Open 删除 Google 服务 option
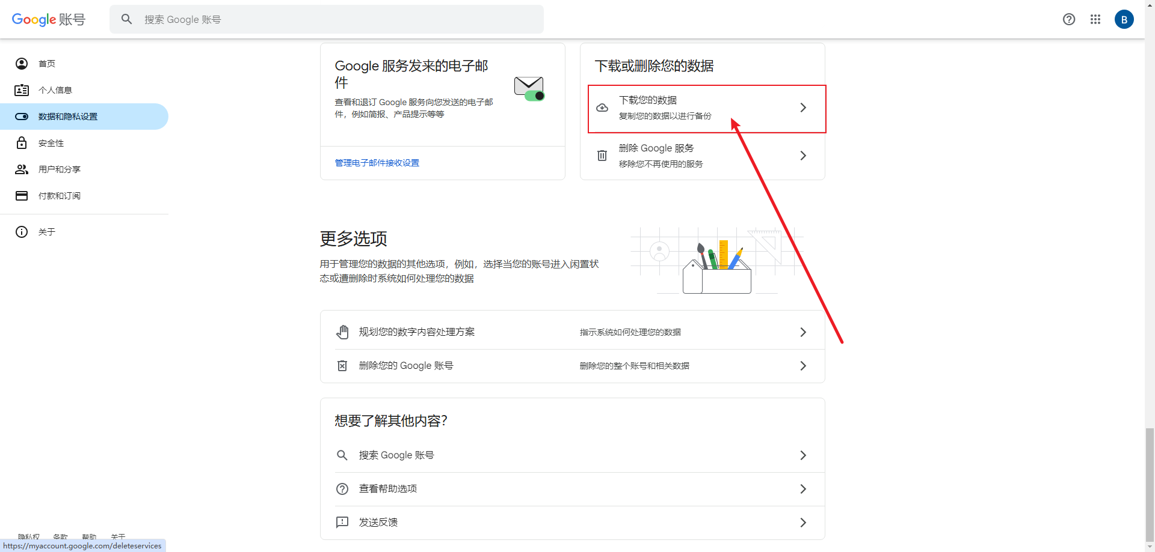 (x=703, y=156)
